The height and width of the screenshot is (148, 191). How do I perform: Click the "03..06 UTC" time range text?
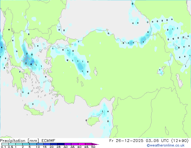point(157,141)
